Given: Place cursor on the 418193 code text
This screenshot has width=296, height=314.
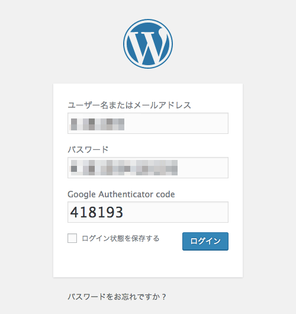Looking at the screenshot, I should 96,212.
